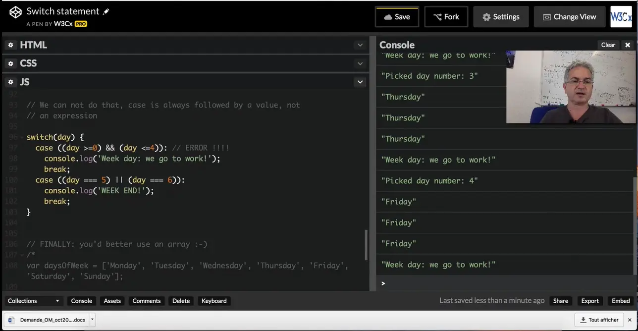Screen dimensions: 638x331
Task: Toggle Console in footer bar
Action: point(81,301)
